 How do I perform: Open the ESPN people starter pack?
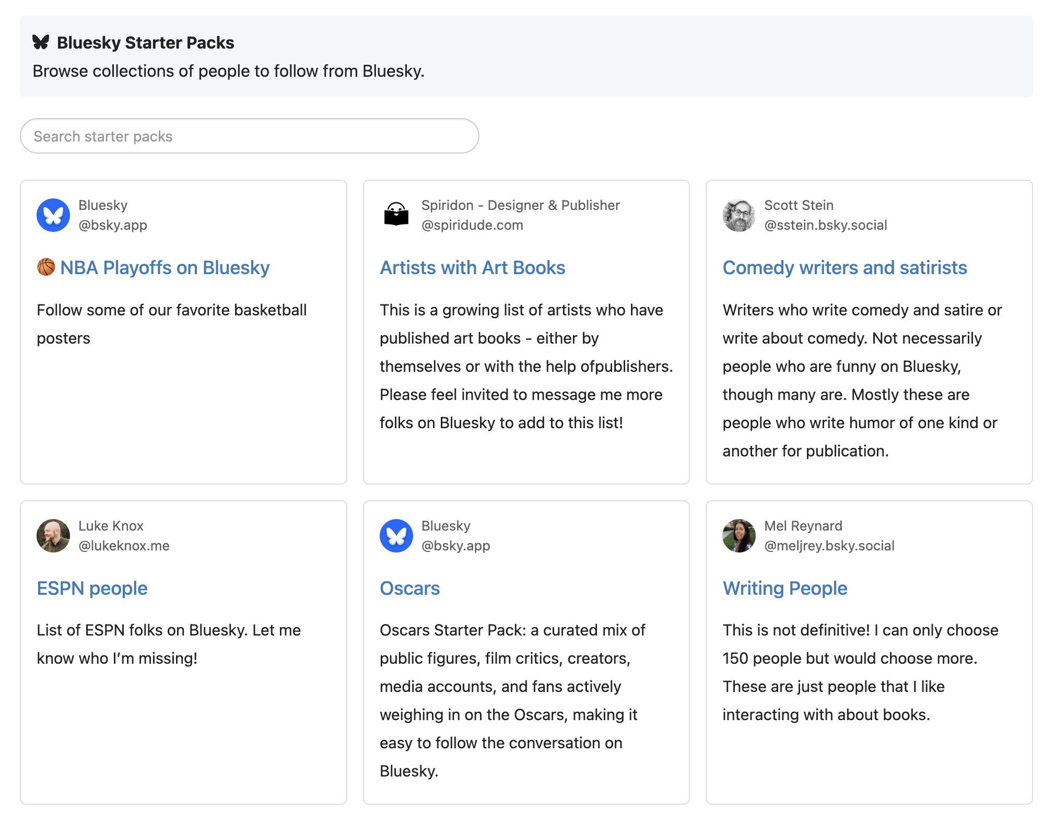click(92, 588)
